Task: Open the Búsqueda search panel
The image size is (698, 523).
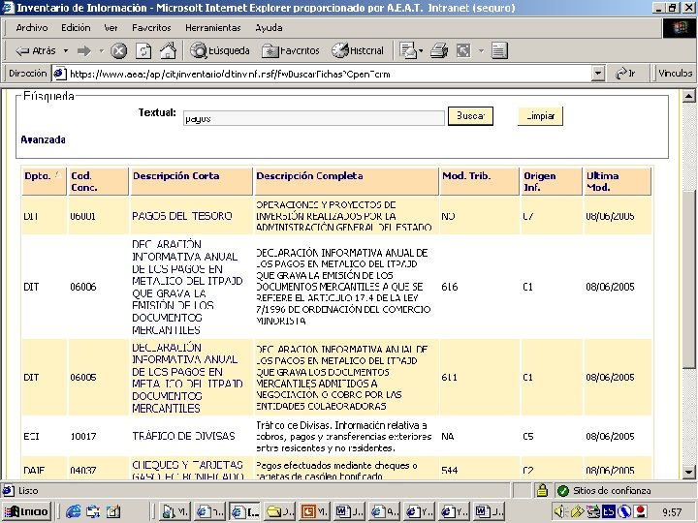Action: click(220, 50)
